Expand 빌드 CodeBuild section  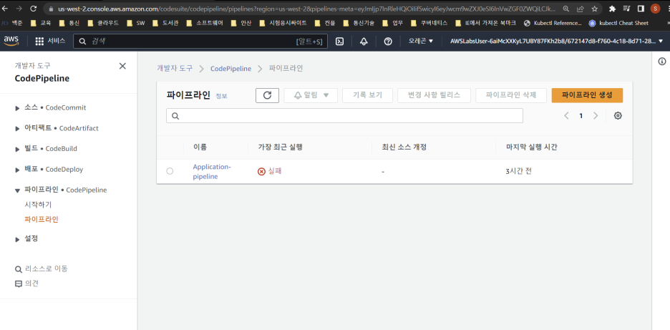(17, 149)
